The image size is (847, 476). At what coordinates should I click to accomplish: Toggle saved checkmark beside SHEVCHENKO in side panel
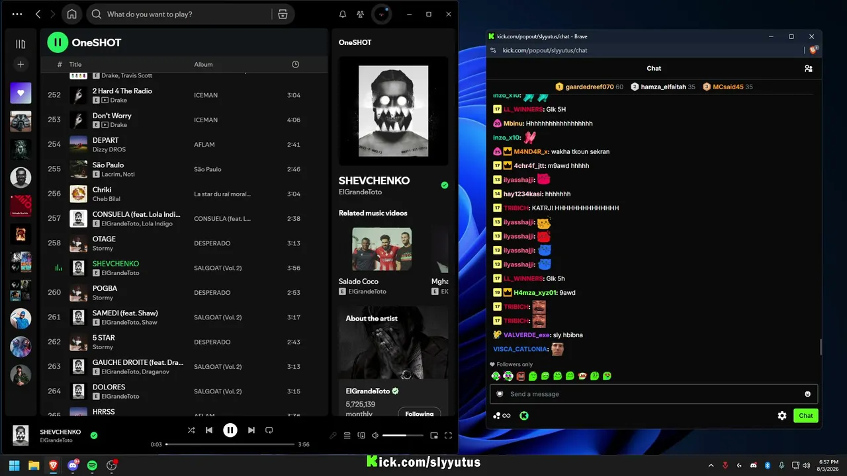point(445,185)
